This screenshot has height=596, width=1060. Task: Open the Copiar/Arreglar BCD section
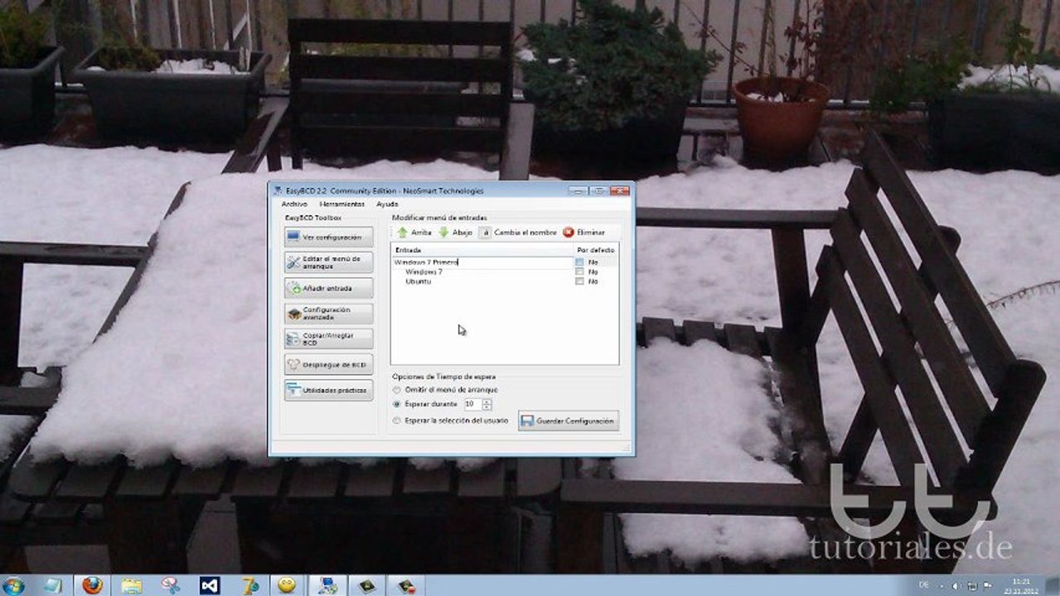click(329, 339)
